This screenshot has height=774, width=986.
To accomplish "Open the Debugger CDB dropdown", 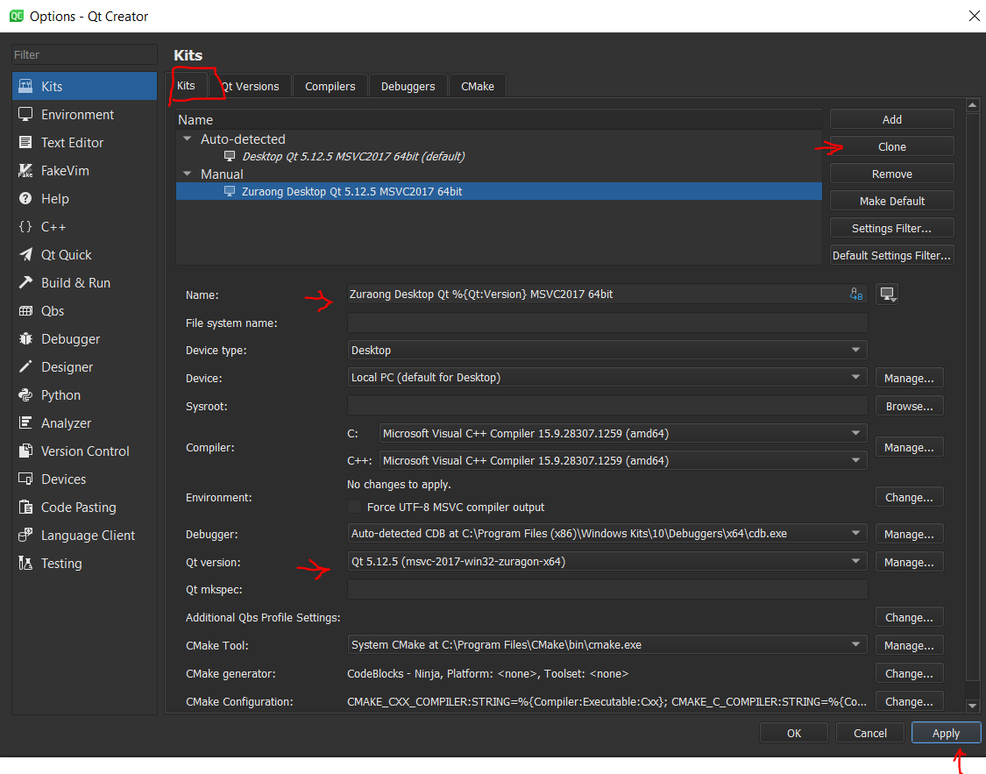I will pyautogui.click(x=606, y=533).
